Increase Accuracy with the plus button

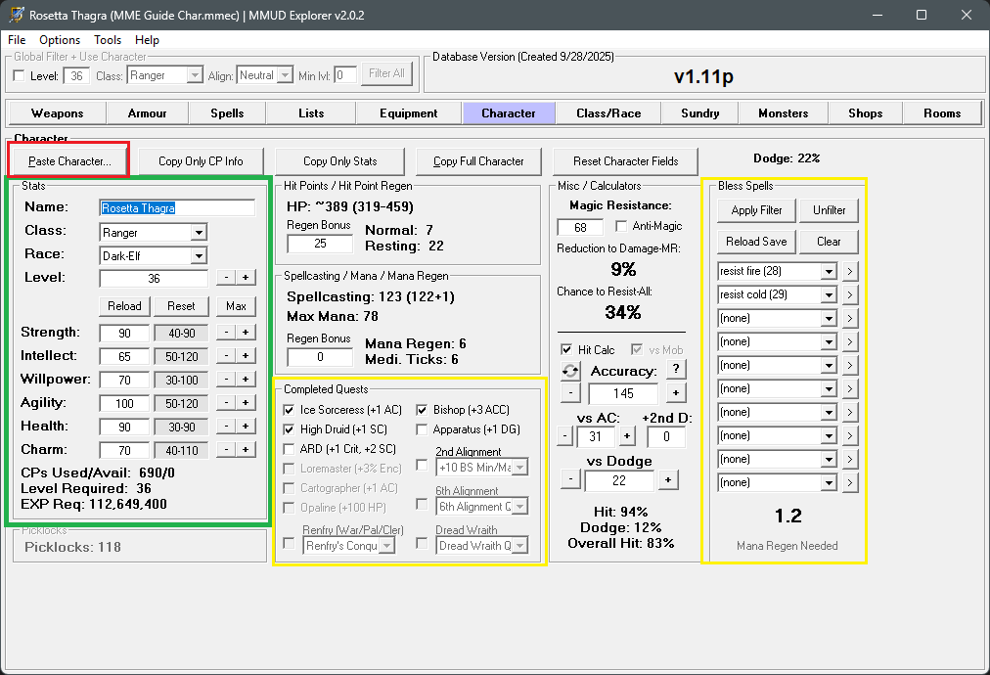pyautogui.click(x=675, y=393)
